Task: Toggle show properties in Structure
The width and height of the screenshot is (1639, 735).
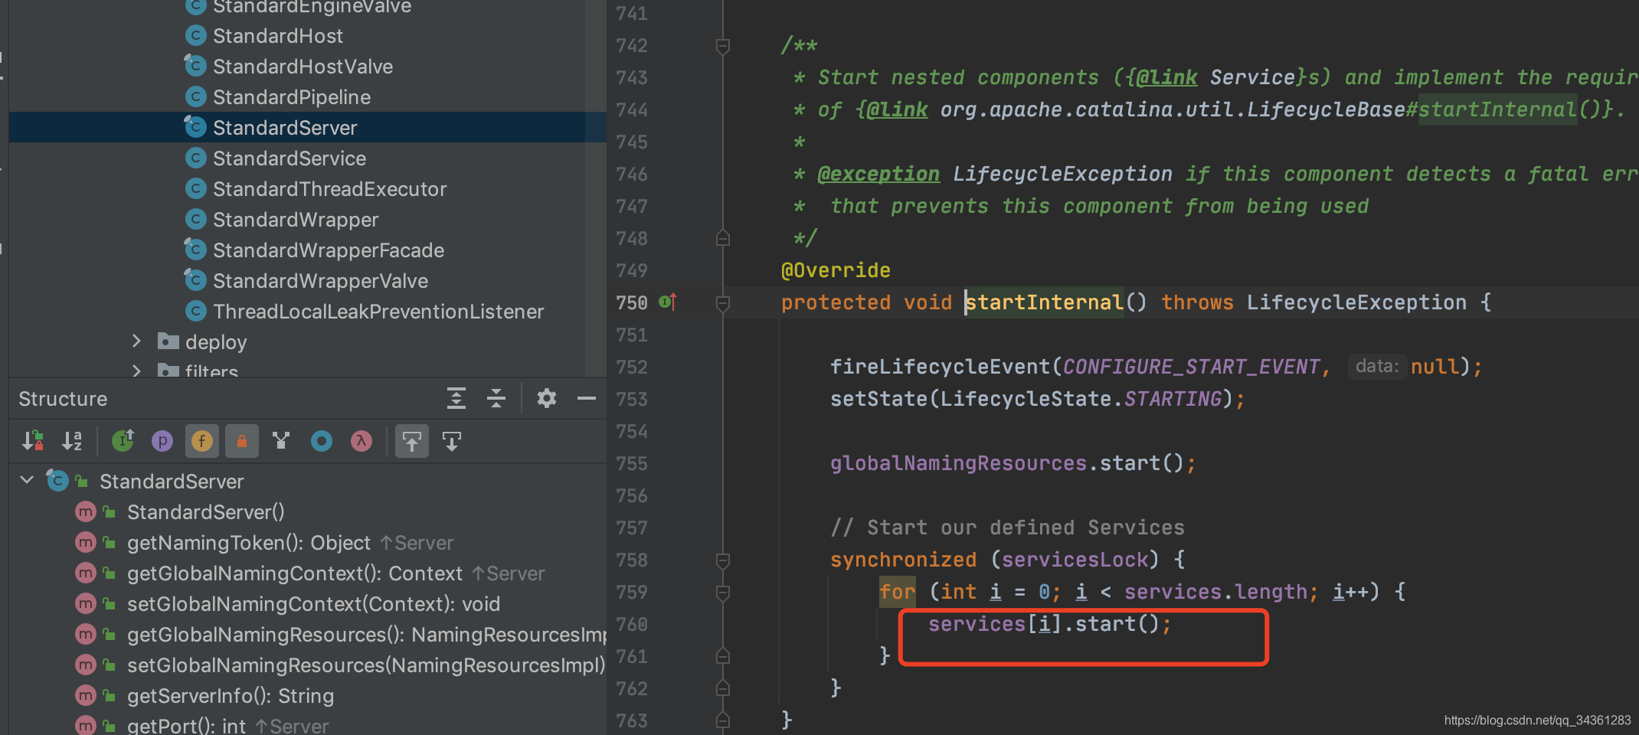Action: pyautogui.click(x=162, y=441)
